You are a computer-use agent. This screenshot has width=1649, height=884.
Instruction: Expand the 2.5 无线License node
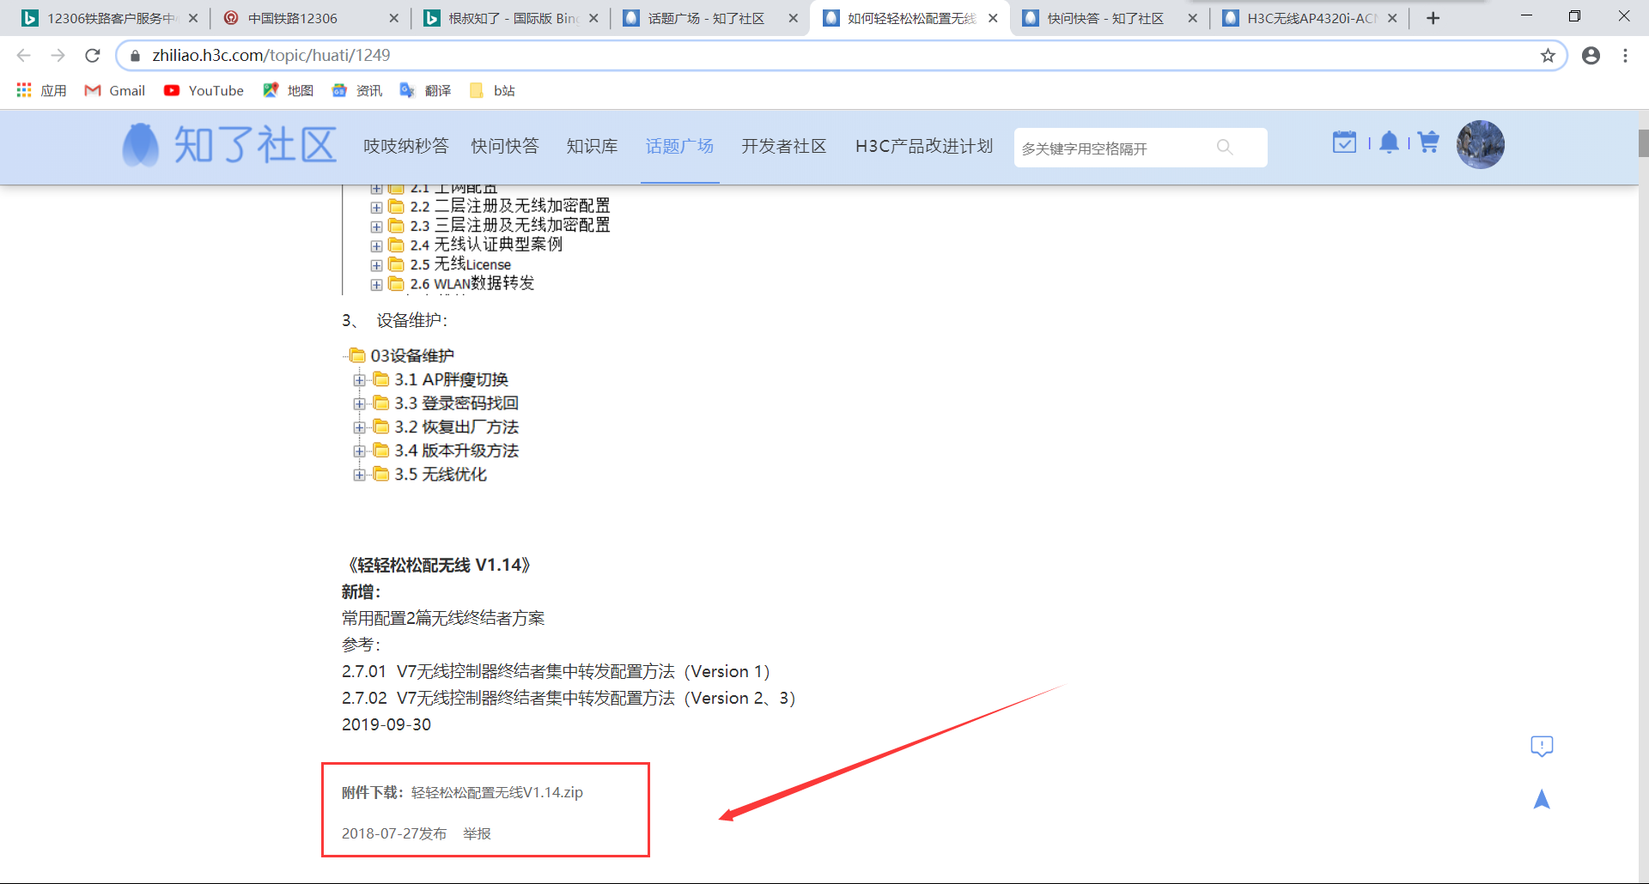pos(376,265)
